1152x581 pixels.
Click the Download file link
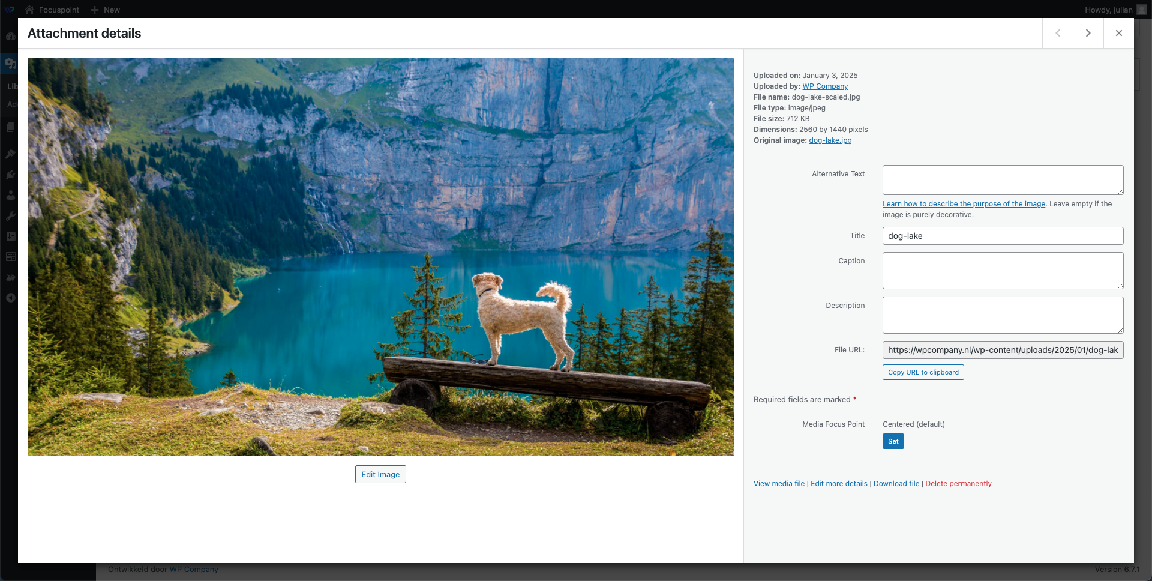click(896, 484)
